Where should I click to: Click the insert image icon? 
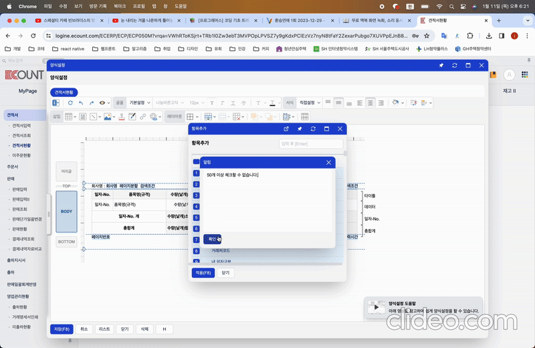tap(109, 117)
